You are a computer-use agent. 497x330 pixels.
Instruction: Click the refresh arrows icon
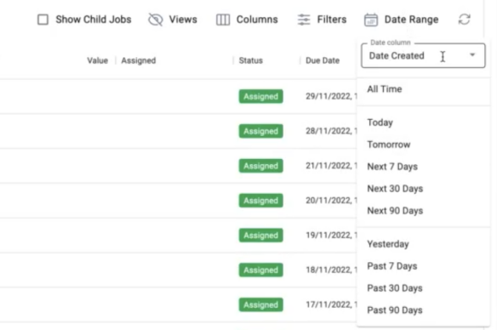coord(465,20)
